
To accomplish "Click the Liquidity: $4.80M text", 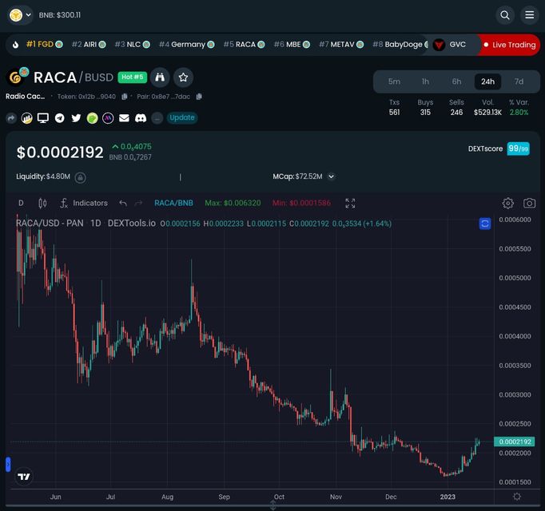I will tap(43, 176).
